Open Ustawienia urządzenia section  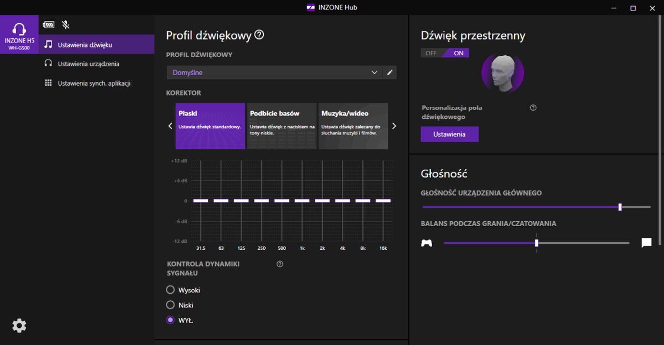96,64
